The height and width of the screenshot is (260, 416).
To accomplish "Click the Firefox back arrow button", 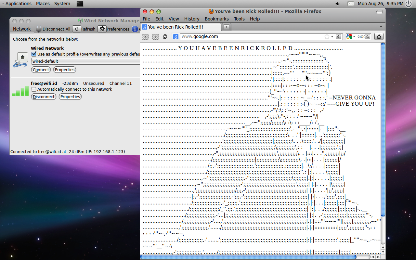I will point(145,37).
